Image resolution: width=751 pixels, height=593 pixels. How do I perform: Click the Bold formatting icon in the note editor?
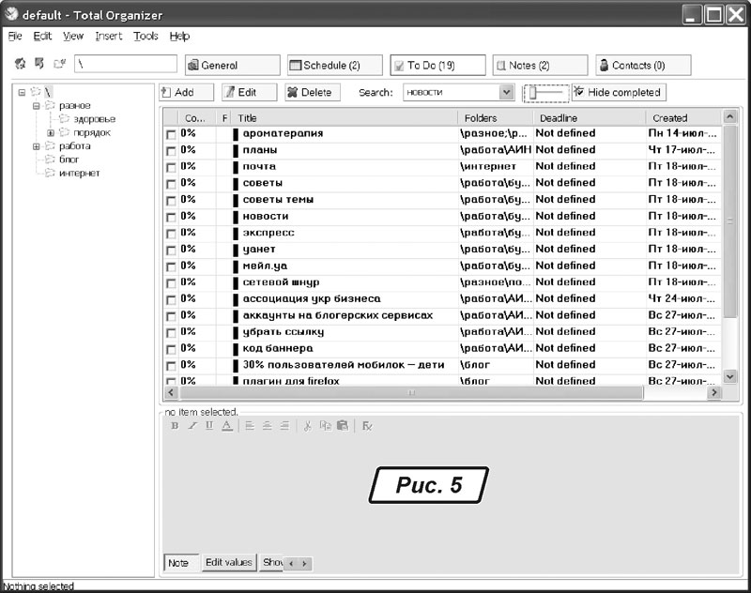tap(175, 425)
